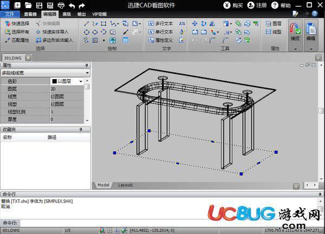
Task: Open the Layers (图层) manager
Action: (x=274, y=24)
